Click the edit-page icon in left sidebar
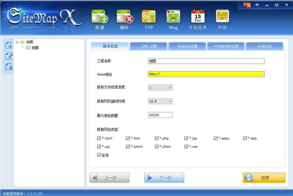 point(9,56)
